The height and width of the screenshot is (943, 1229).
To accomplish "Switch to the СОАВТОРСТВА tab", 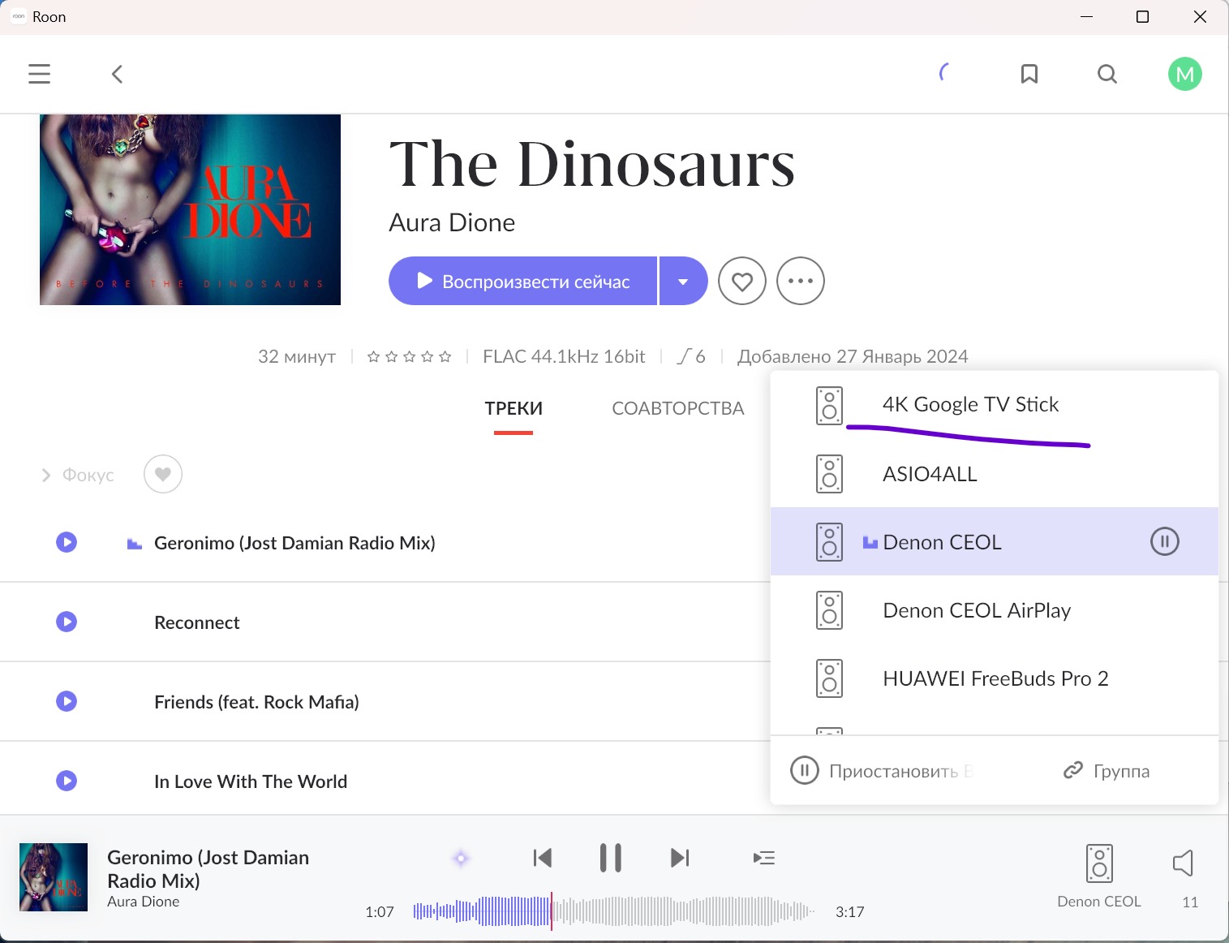I will pyautogui.click(x=677, y=408).
